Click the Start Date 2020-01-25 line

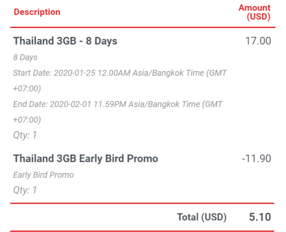(119, 73)
